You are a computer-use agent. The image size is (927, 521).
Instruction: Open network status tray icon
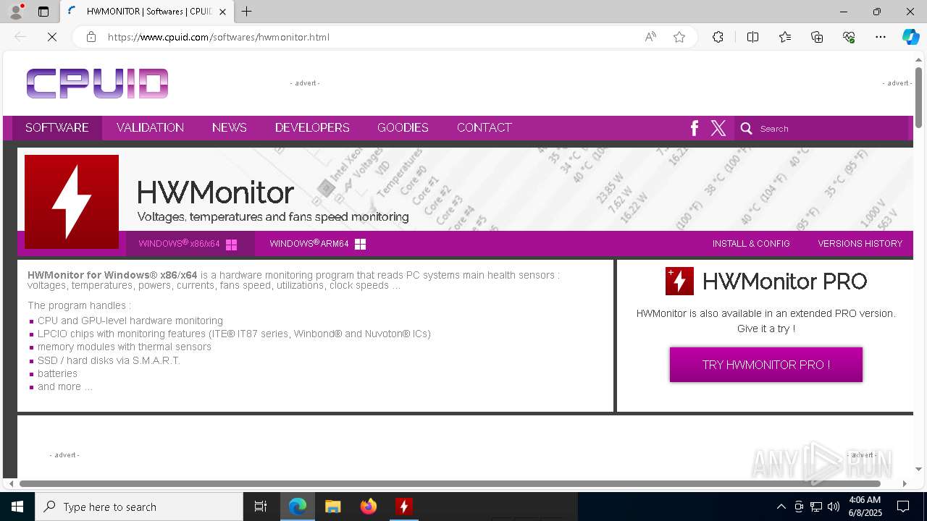(x=816, y=507)
